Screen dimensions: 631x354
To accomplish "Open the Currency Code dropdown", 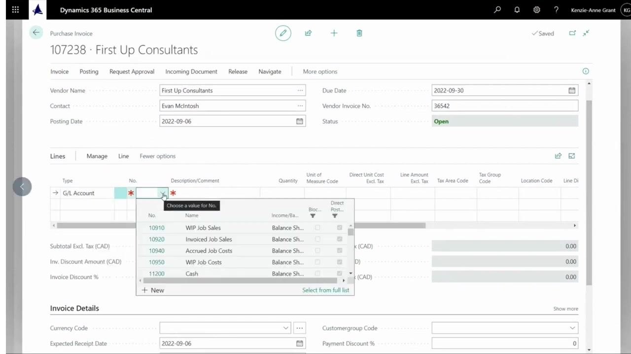I will 285,328.
